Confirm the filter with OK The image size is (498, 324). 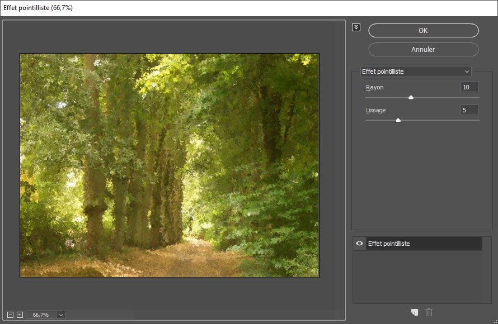[x=423, y=30]
